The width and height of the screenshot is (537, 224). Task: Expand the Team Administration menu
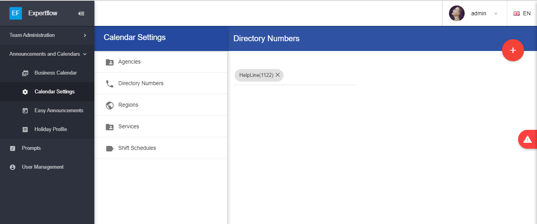coord(47,35)
